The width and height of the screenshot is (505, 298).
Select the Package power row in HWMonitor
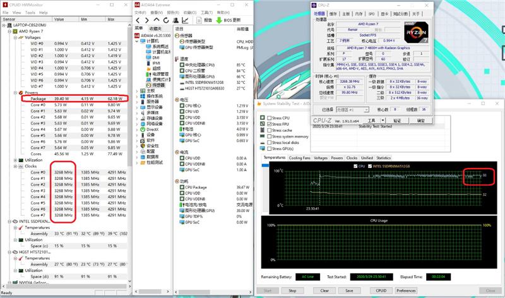click(x=39, y=98)
